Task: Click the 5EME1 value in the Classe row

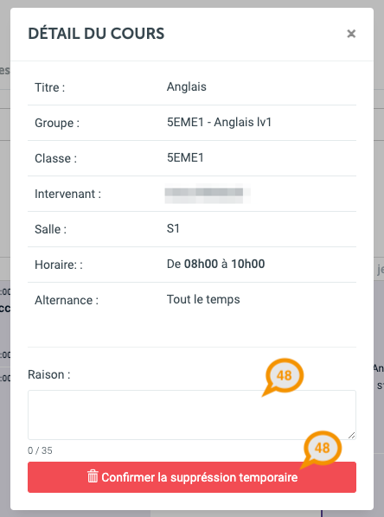Action: click(x=185, y=157)
